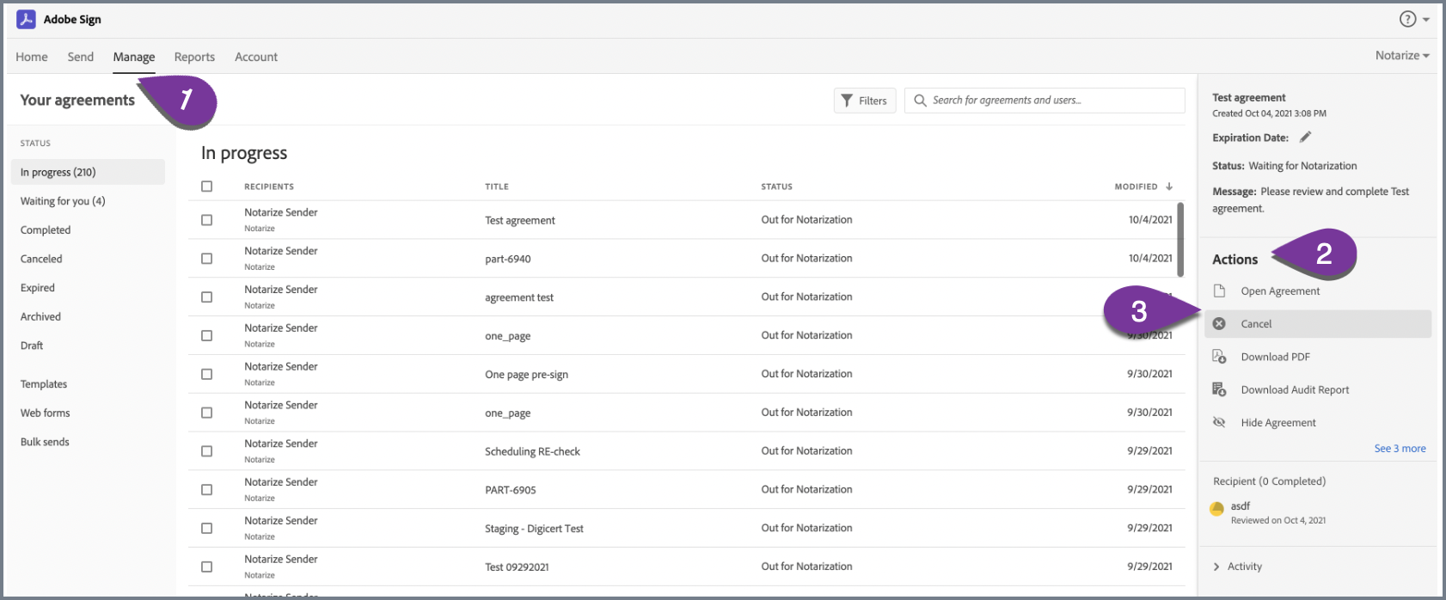Click the Download PDF icon
The image size is (1446, 600).
pos(1219,356)
